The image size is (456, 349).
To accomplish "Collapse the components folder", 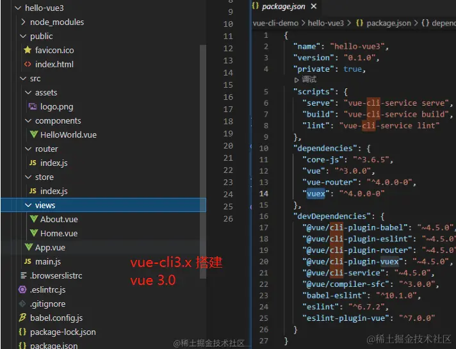I will point(28,120).
